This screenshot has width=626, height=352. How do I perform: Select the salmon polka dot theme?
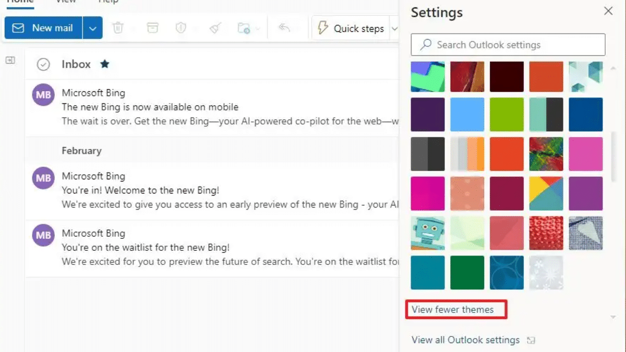pyautogui.click(x=467, y=193)
